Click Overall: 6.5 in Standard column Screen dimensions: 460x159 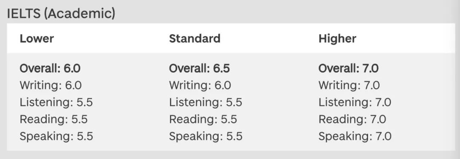tap(199, 68)
